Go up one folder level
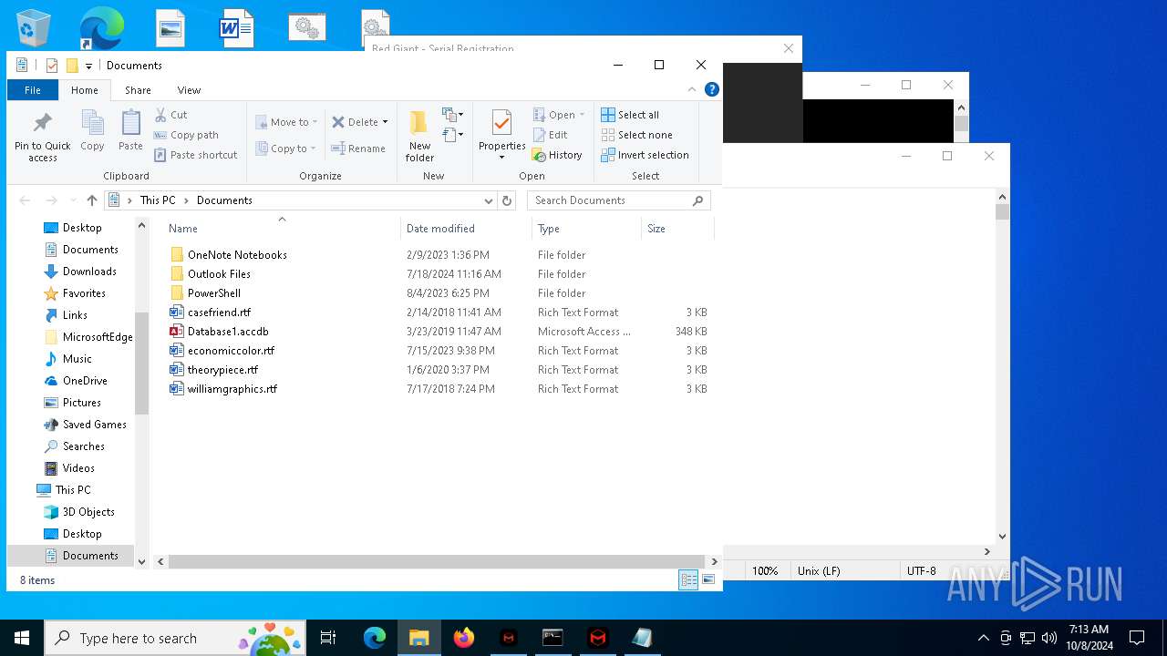The height and width of the screenshot is (656, 1167). click(92, 200)
